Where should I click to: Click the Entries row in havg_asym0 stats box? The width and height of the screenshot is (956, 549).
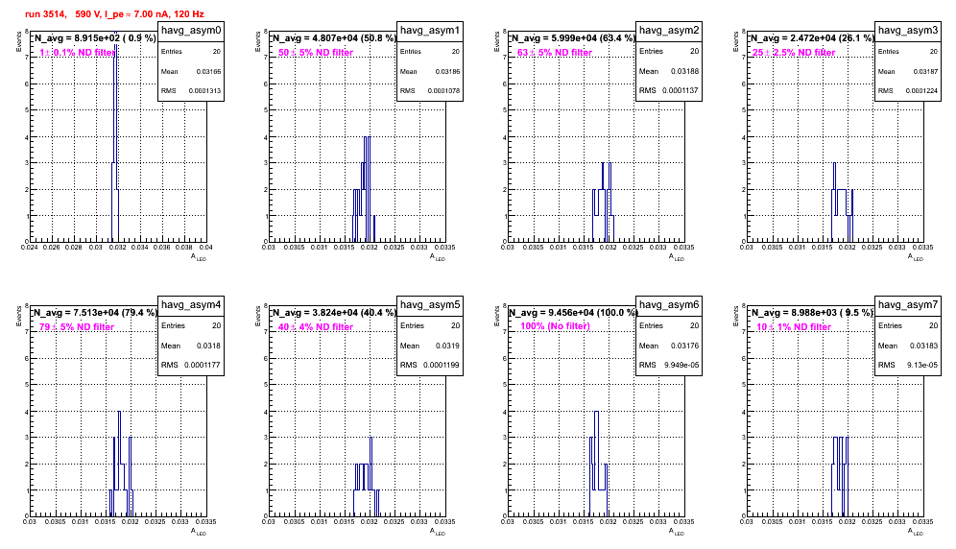[x=191, y=52]
